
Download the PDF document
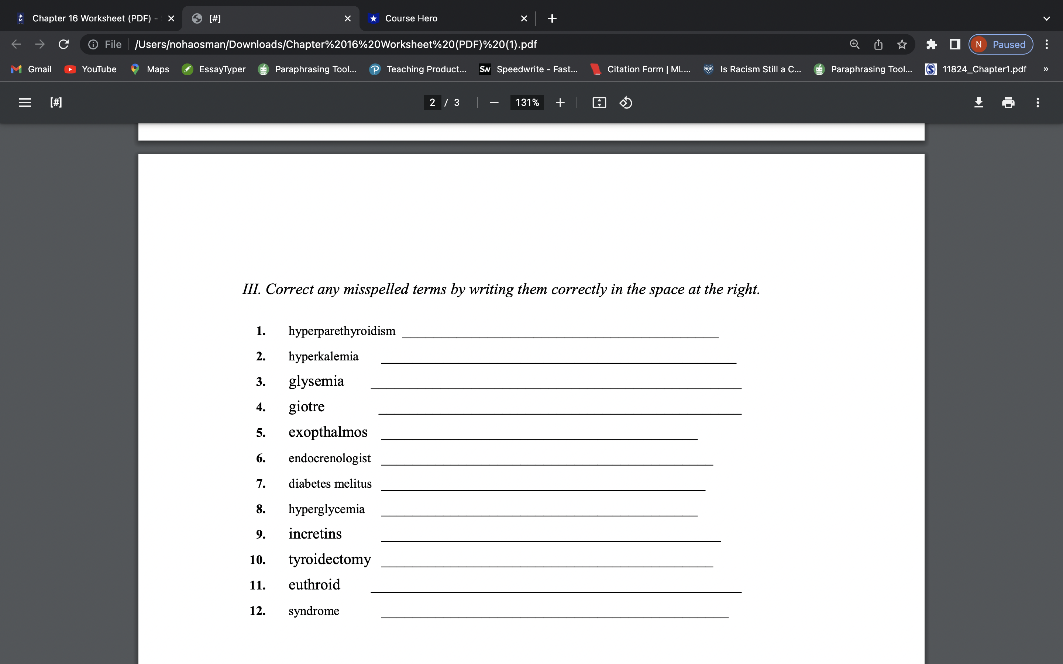[979, 102]
